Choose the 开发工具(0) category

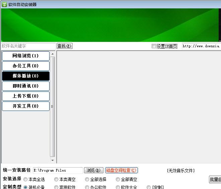tap(26, 106)
